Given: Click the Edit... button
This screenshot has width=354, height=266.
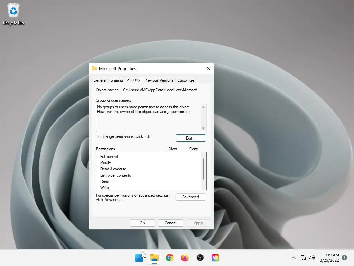Looking at the screenshot, I should [190, 138].
